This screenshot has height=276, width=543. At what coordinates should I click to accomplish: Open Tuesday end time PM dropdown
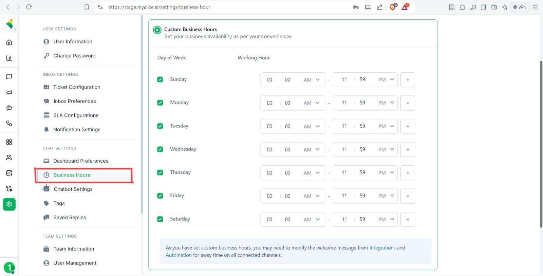(386, 126)
